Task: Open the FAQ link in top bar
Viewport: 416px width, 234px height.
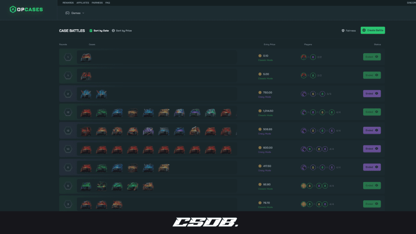Action: pos(108,3)
